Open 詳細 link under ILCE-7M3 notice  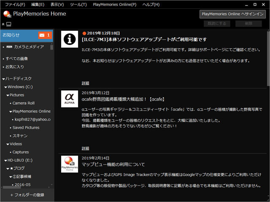(85, 83)
